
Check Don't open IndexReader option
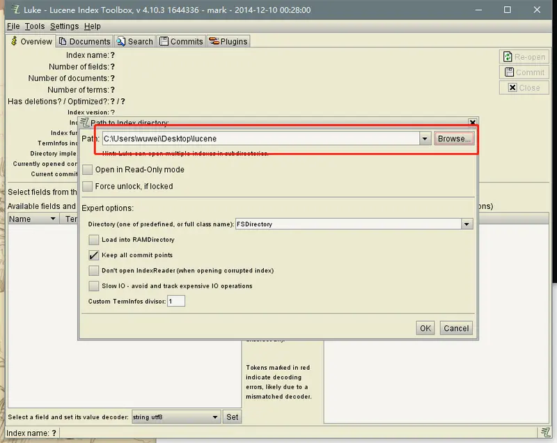point(94,271)
